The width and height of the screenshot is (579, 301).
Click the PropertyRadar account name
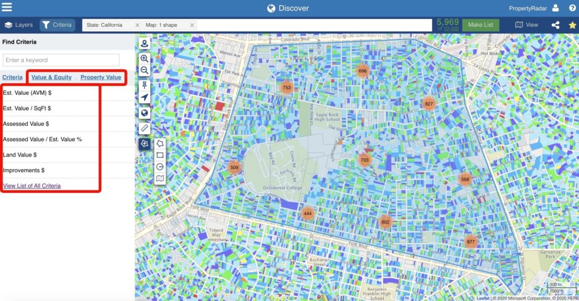(528, 8)
